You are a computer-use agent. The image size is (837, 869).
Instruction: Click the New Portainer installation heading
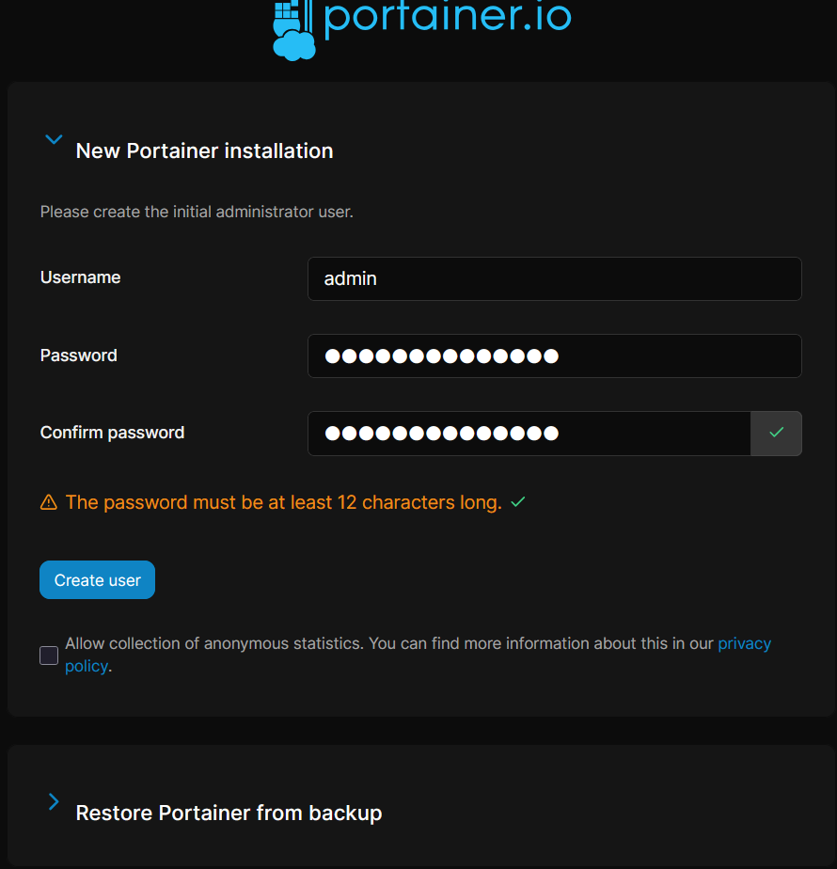(204, 150)
